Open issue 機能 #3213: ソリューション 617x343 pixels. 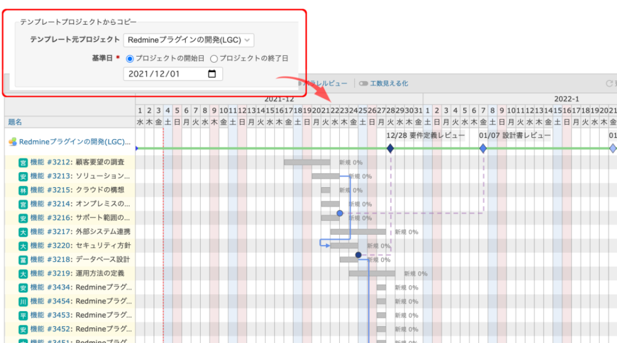coord(80,176)
